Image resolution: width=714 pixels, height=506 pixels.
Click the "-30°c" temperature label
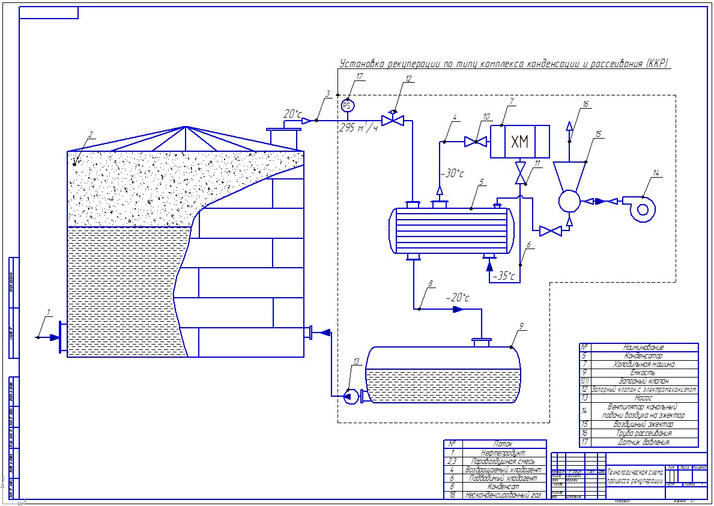pos(453,173)
